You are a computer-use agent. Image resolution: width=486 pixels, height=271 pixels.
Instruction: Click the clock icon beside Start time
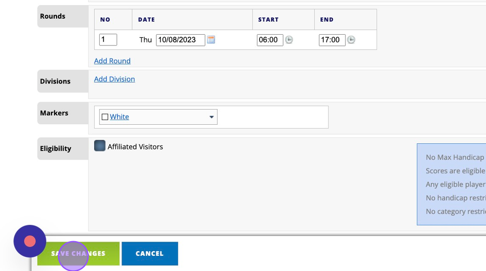point(289,40)
